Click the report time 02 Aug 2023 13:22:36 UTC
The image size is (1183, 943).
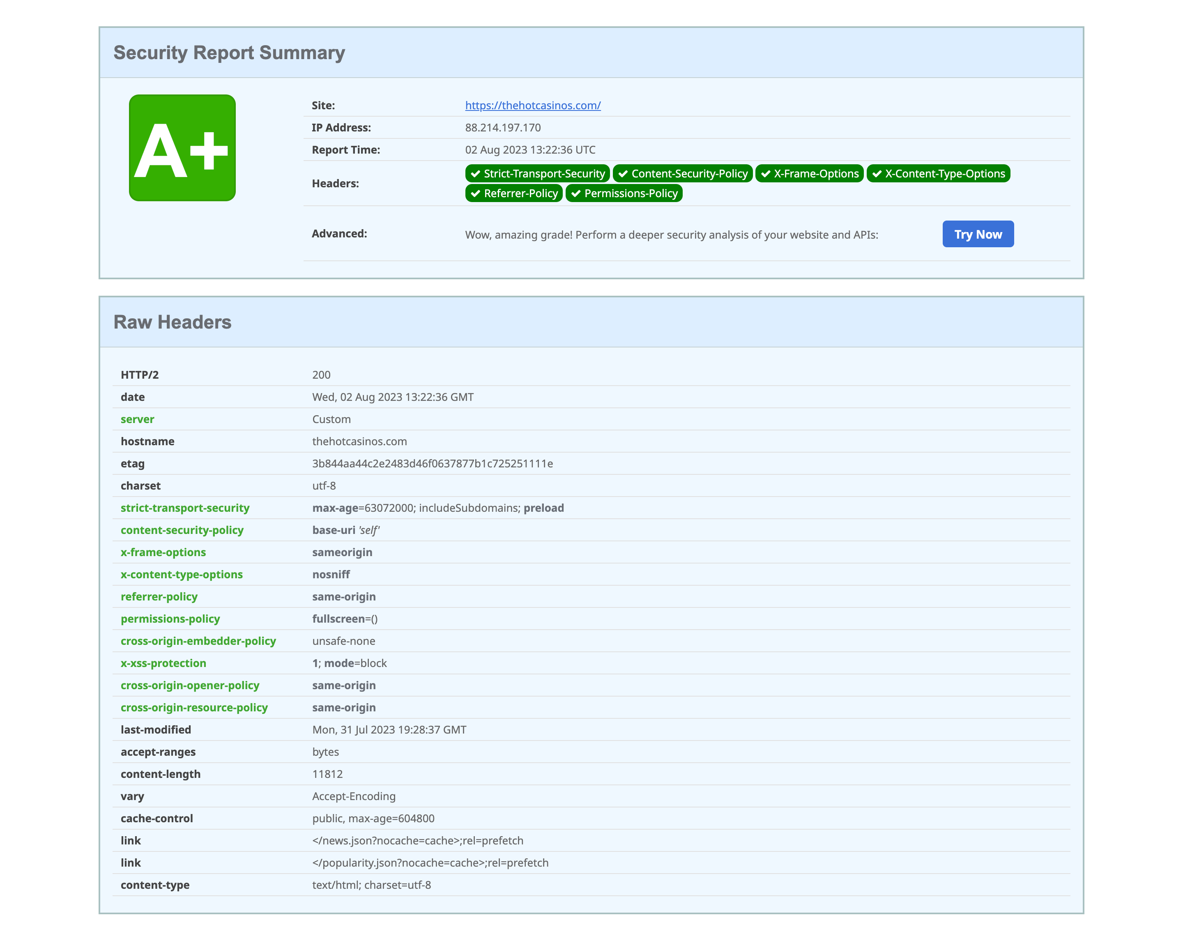coord(530,150)
